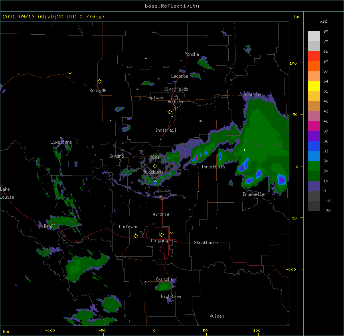Click the RockyMH label

click(x=98, y=90)
